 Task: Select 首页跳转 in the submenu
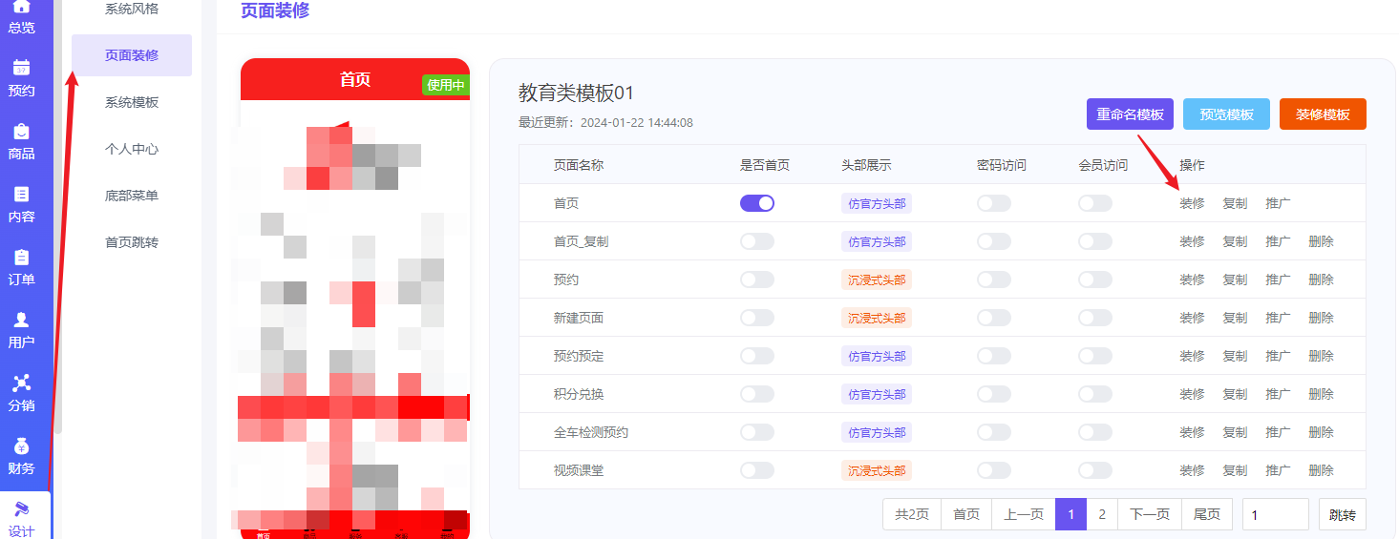132,242
